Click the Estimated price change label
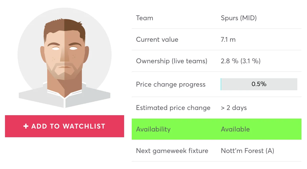The width and height of the screenshot is (307, 169). 173,108
